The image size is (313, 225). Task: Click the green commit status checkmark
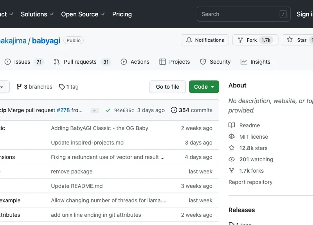click(108, 110)
